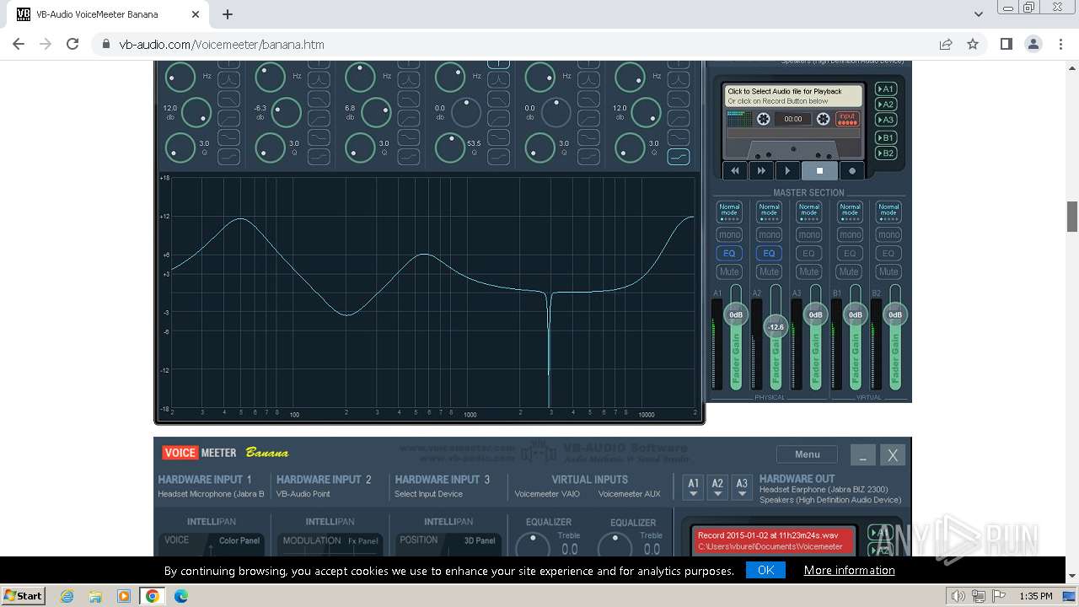Select peak filter shape for fifth EQ band
This screenshot has height=607, width=1079.
(588, 79)
